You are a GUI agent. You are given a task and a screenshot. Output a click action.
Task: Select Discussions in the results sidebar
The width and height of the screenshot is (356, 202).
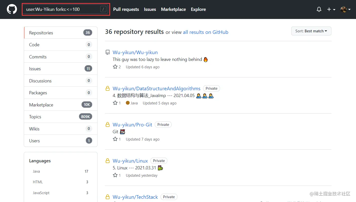click(x=61, y=81)
